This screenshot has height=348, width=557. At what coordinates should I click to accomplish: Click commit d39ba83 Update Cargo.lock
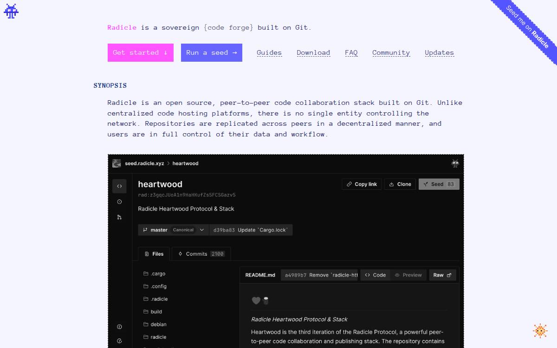pyautogui.click(x=251, y=230)
